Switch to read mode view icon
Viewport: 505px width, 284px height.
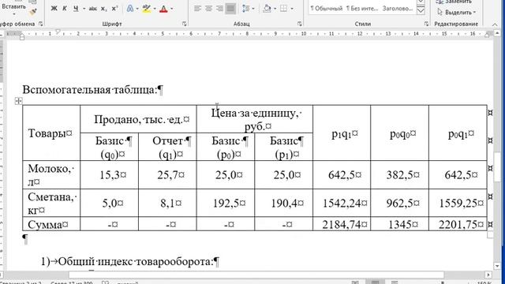pos(355,282)
